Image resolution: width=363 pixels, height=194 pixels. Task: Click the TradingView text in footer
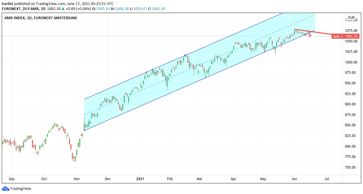point(20,189)
